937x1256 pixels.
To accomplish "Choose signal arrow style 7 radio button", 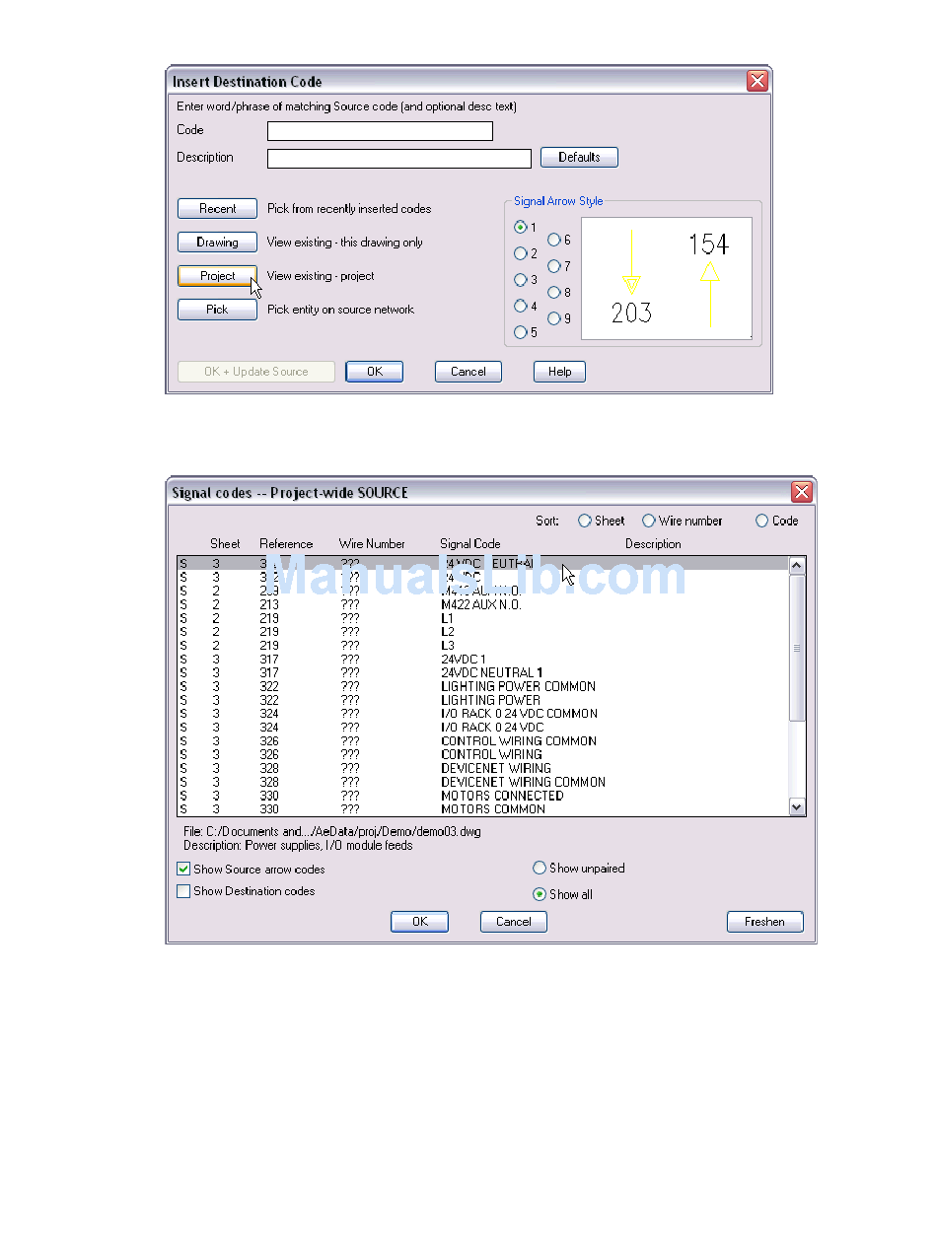I will [554, 266].
